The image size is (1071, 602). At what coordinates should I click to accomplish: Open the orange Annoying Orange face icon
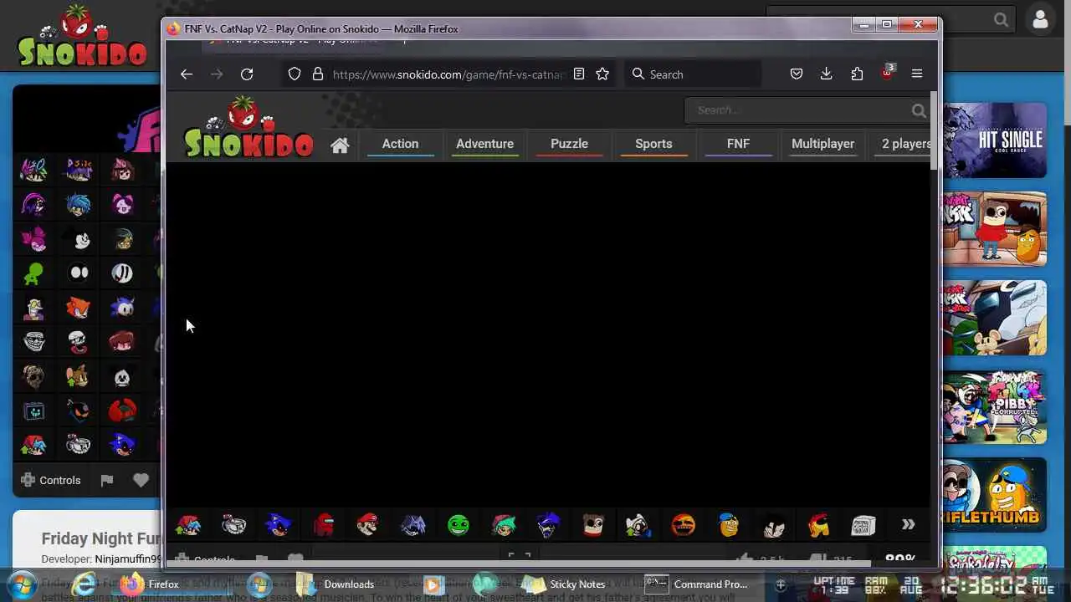[683, 525]
